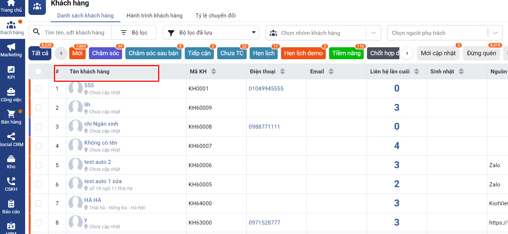Click the Bộ lọc filter button
The height and width of the screenshot is (234, 508).
pos(134,33)
